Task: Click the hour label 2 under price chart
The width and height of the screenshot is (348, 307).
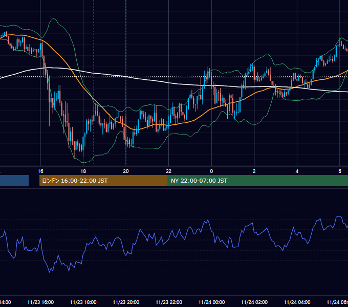Action: (x=254, y=171)
